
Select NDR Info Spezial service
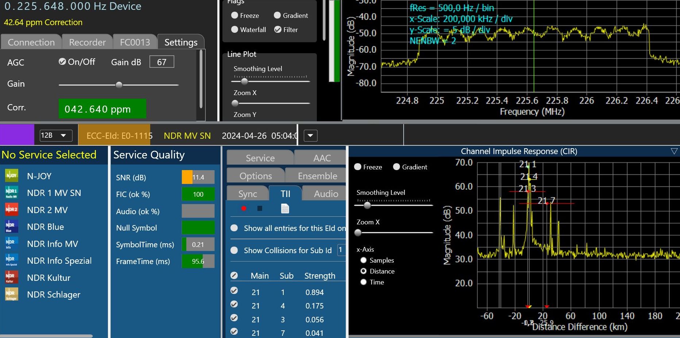pos(59,261)
